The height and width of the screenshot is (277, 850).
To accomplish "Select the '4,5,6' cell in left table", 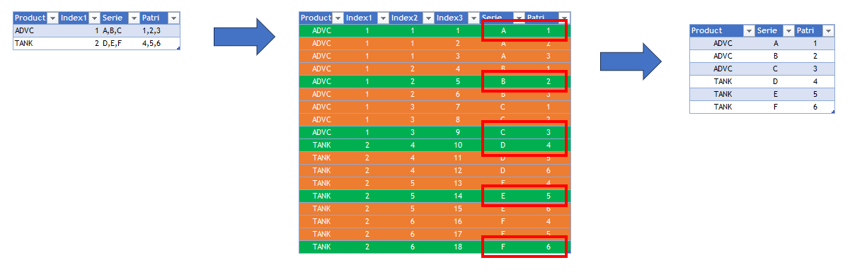I will pyautogui.click(x=161, y=44).
